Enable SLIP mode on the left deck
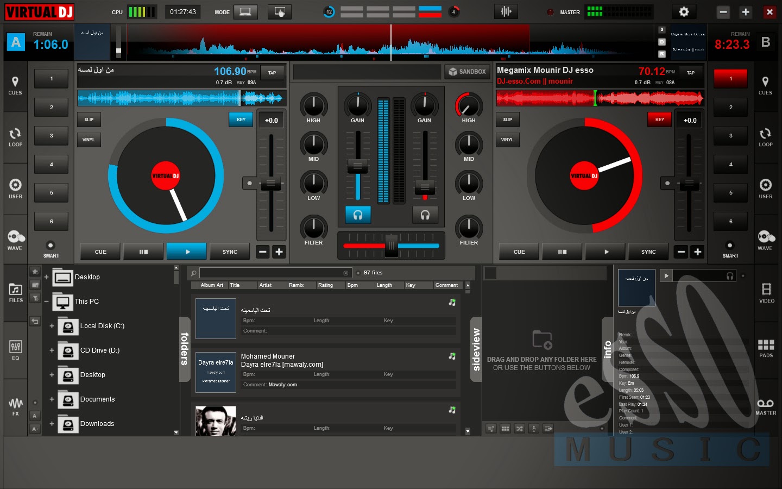782x489 pixels. coord(89,120)
